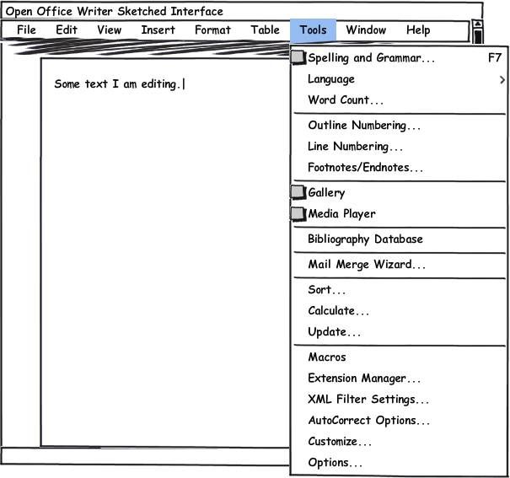The height and width of the screenshot is (478, 510).
Task: Open the Table menu
Action: click(x=265, y=30)
